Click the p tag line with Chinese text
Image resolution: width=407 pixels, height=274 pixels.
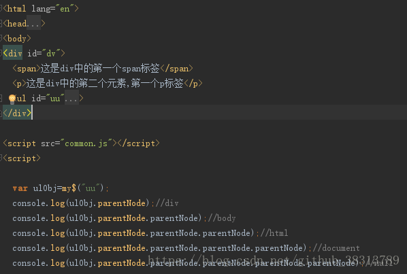(108, 83)
